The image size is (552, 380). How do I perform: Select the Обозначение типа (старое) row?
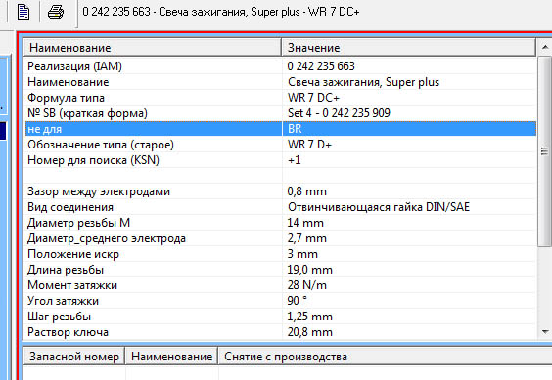[x=281, y=145]
